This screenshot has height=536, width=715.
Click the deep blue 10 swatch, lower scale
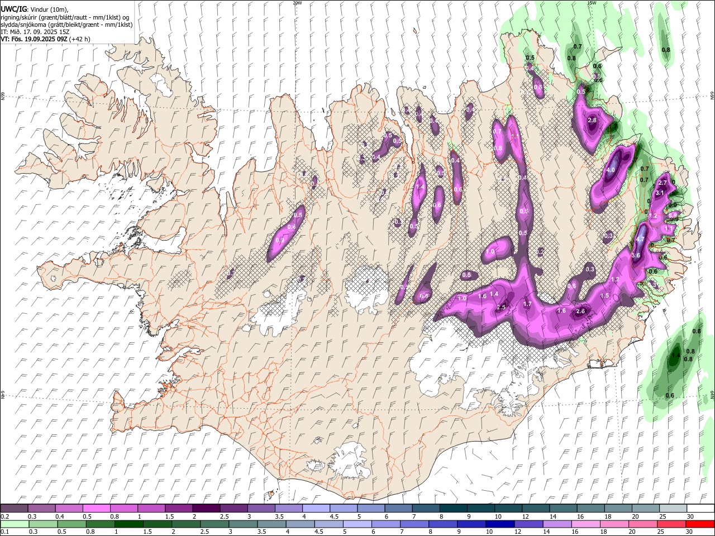click(x=500, y=524)
